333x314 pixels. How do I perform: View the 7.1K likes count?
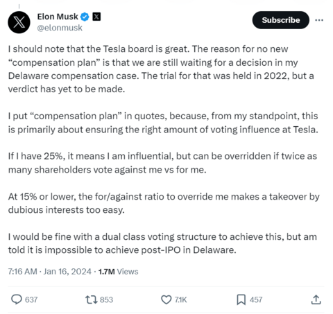(x=180, y=299)
